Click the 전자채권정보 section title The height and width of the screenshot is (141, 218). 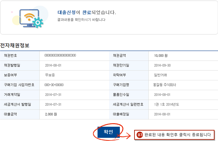pos(15,45)
